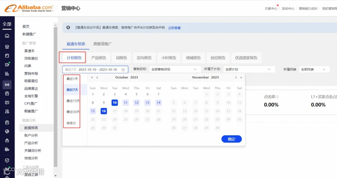Click the 确定 confirm button
The image size is (337, 178).
point(231,139)
